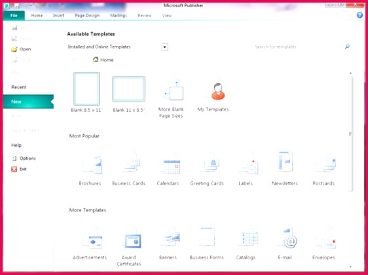Switch to the Home ribbon tab
Screen dimensions: 368x275
(x=37, y=16)
